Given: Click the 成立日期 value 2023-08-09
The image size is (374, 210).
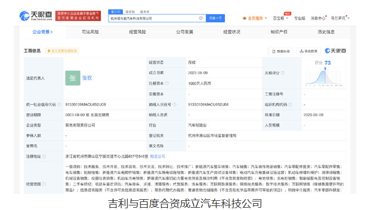Looking at the screenshot, I should (198, 73).
